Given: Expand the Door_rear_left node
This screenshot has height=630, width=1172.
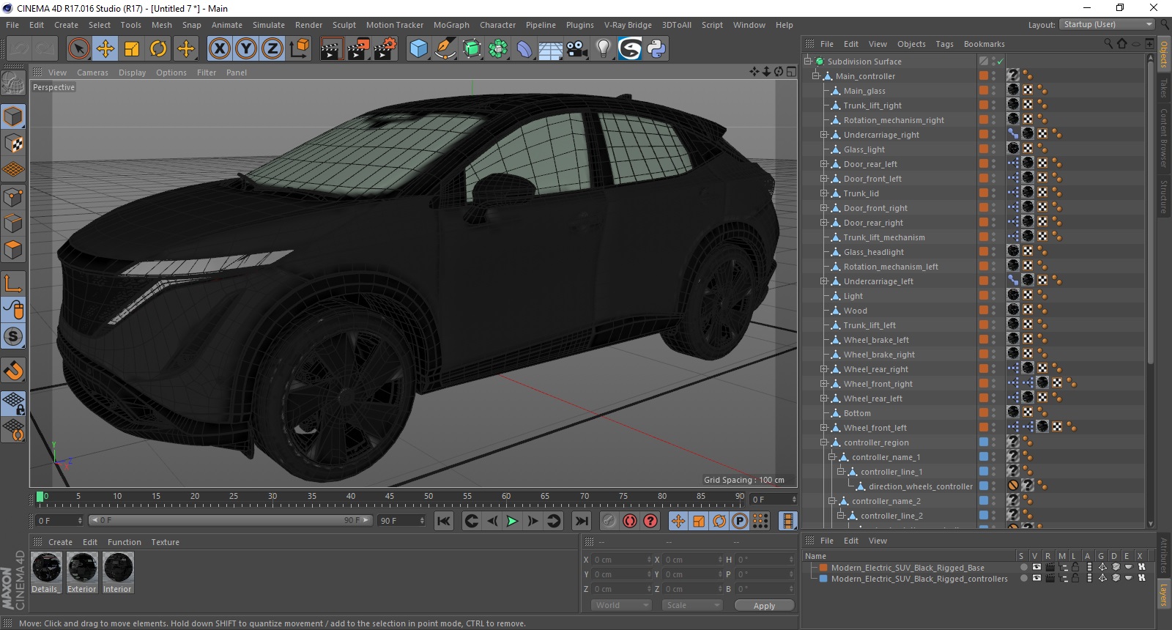Looking at the screenshot, I should (824, 164).
